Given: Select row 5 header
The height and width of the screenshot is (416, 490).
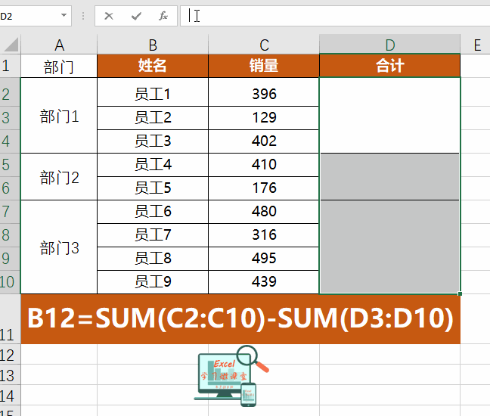Looking at the screenshot, I should click(9, 165).
